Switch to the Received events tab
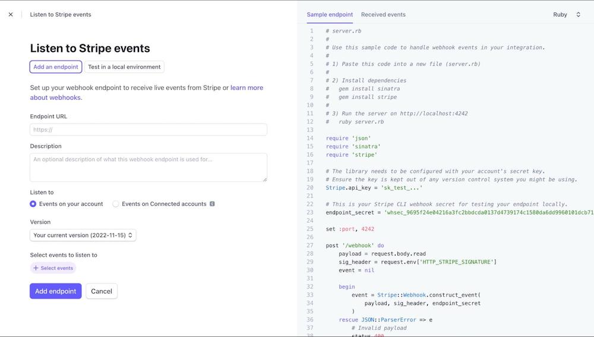The height and width of the screenshot is (337, 594). coord(383,14)
